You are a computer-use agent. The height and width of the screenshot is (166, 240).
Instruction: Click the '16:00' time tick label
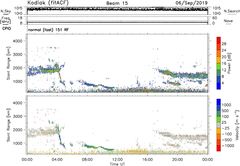tap(147, 160)
